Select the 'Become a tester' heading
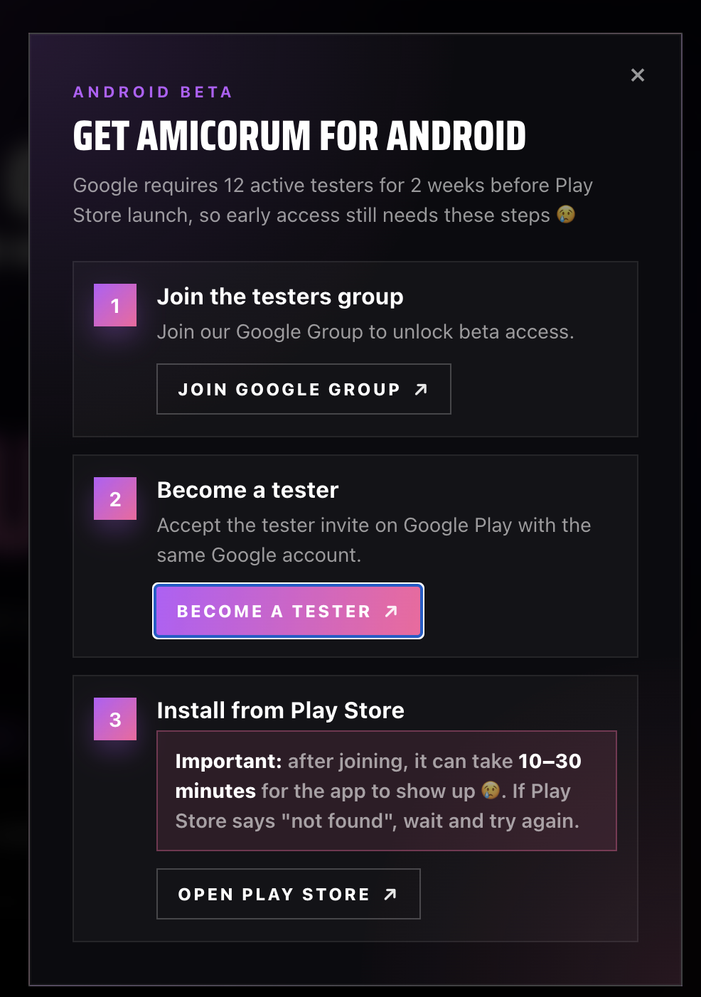Viewport: 701px width, 997px height. (x=247, y=490)
